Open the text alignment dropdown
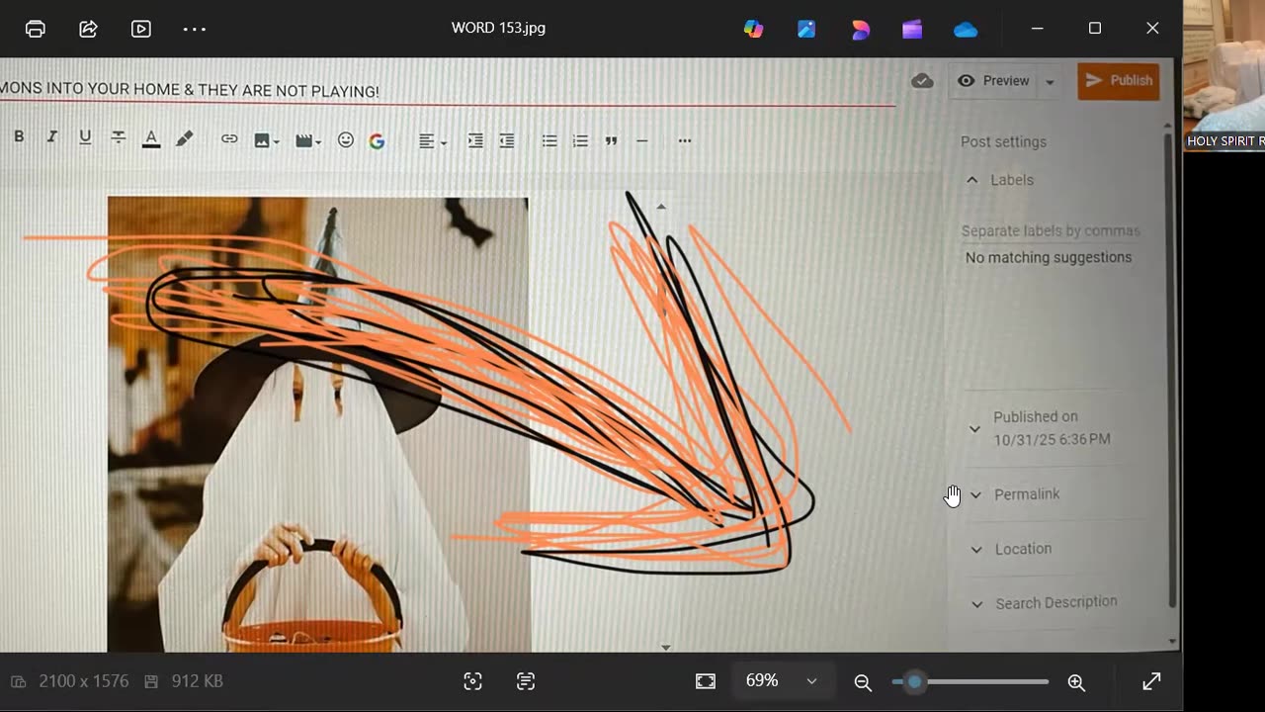The width and height of the screenshot is (1265, 712). (432, 142)
